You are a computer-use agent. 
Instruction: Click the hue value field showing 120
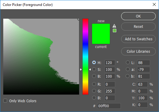(110, 63)
